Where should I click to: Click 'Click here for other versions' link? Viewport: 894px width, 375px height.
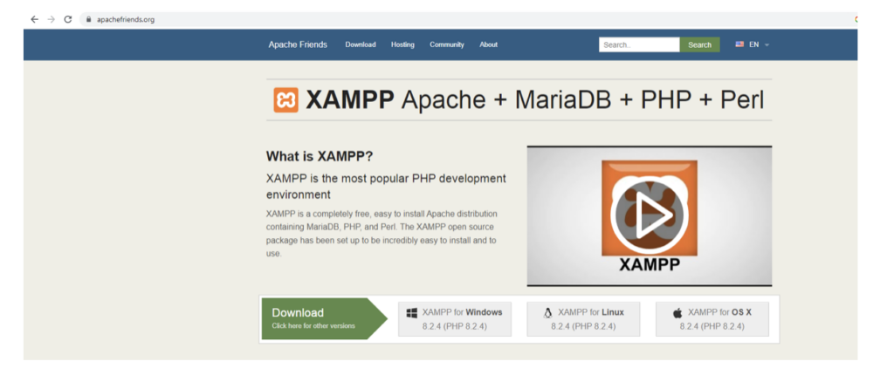313,326
